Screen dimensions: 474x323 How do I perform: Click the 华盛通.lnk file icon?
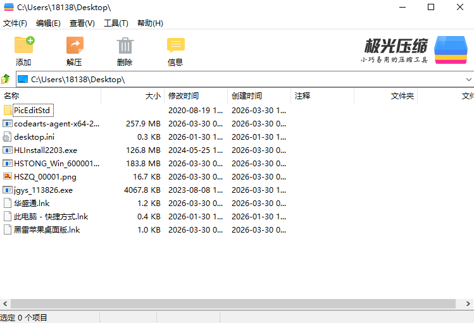tap(8, 203)
